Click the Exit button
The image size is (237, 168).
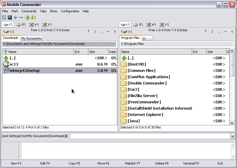[220, 163]
